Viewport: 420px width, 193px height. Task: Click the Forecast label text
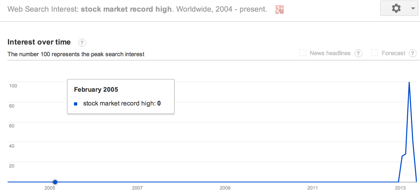(393, 53)
